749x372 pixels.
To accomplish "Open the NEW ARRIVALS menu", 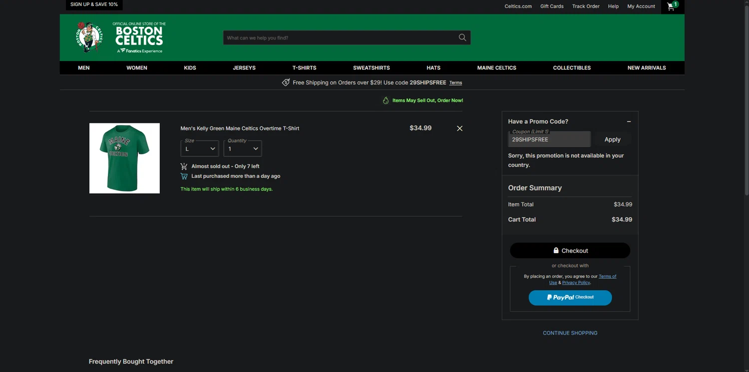I will point(647,68).
